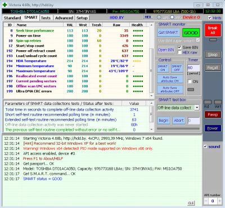Select the Load/unload cycle count row
This screenshot has width=225, height=208.
[76, 56]
